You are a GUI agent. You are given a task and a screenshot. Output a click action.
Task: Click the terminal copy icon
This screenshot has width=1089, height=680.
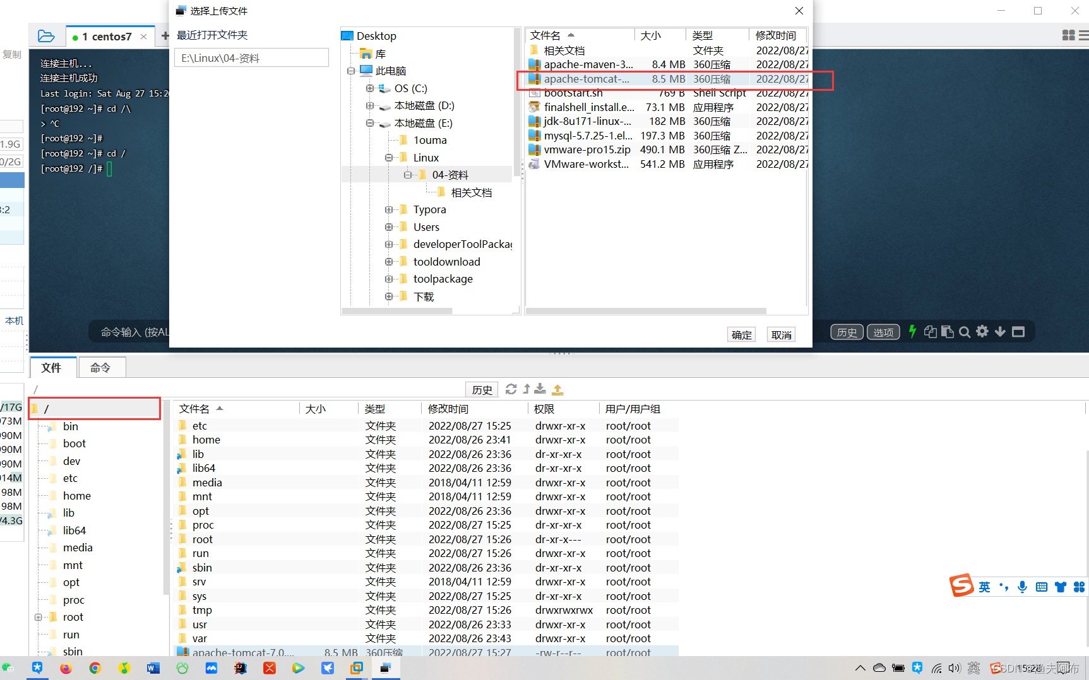tap(930, 332)
